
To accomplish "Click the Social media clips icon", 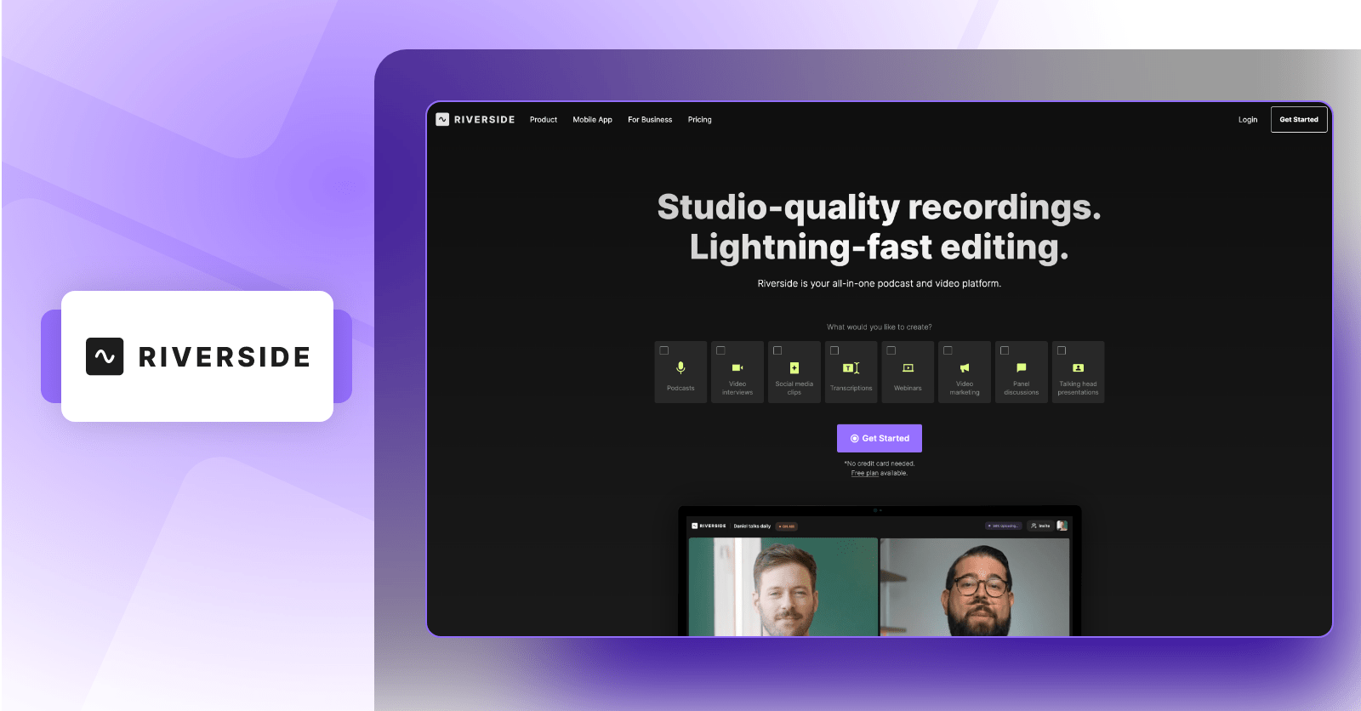I will click(794, 367).
